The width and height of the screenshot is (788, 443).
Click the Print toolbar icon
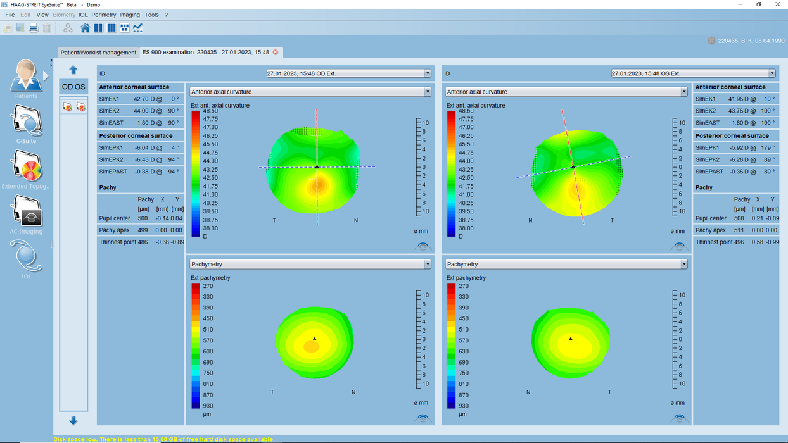pos(34,28)
